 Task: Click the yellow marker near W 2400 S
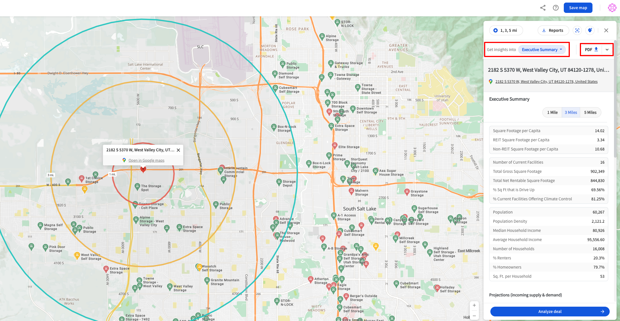(x=85, y=189)
